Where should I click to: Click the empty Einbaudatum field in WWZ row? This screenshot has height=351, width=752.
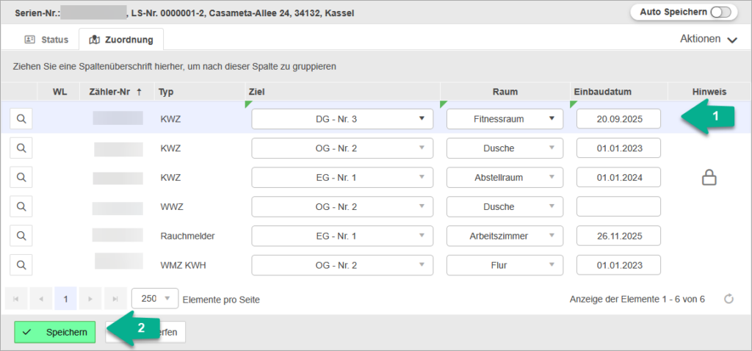(x=618, y=206)
